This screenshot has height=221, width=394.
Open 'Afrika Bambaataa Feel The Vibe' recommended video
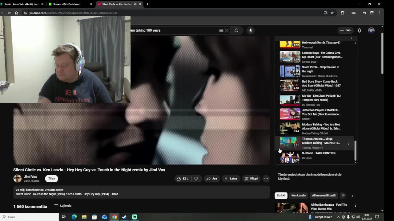(x=329, y=207)
